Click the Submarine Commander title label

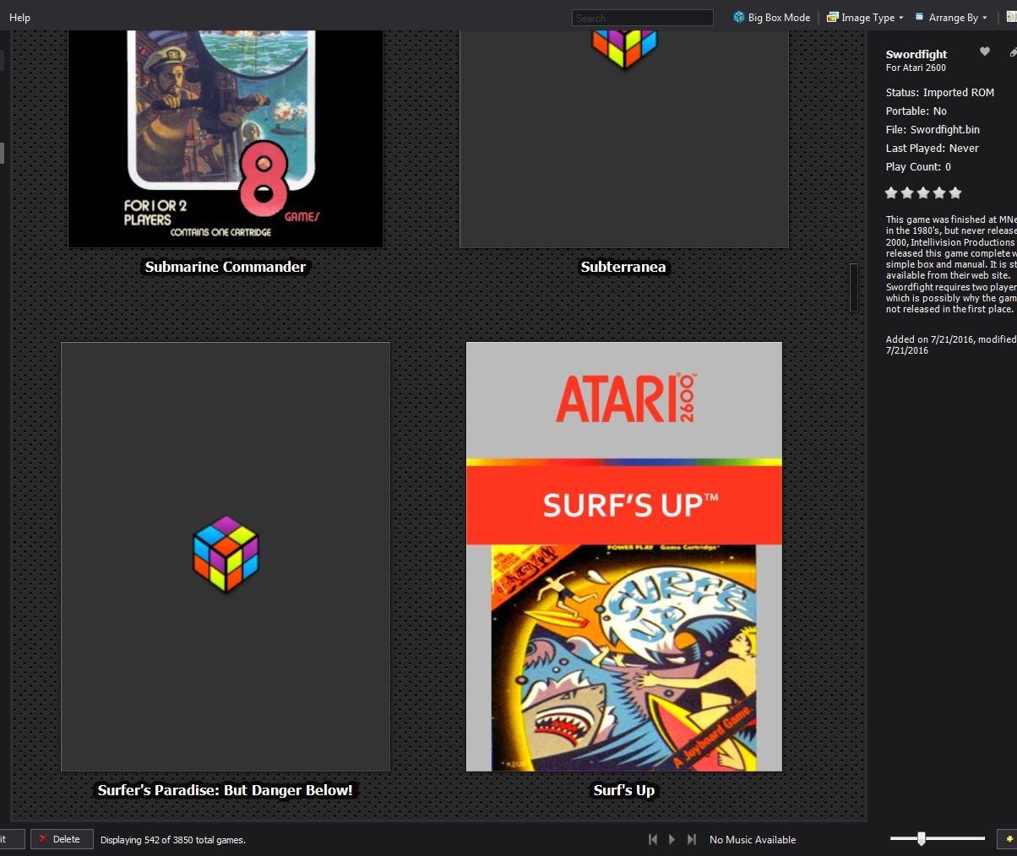(226, 267)
